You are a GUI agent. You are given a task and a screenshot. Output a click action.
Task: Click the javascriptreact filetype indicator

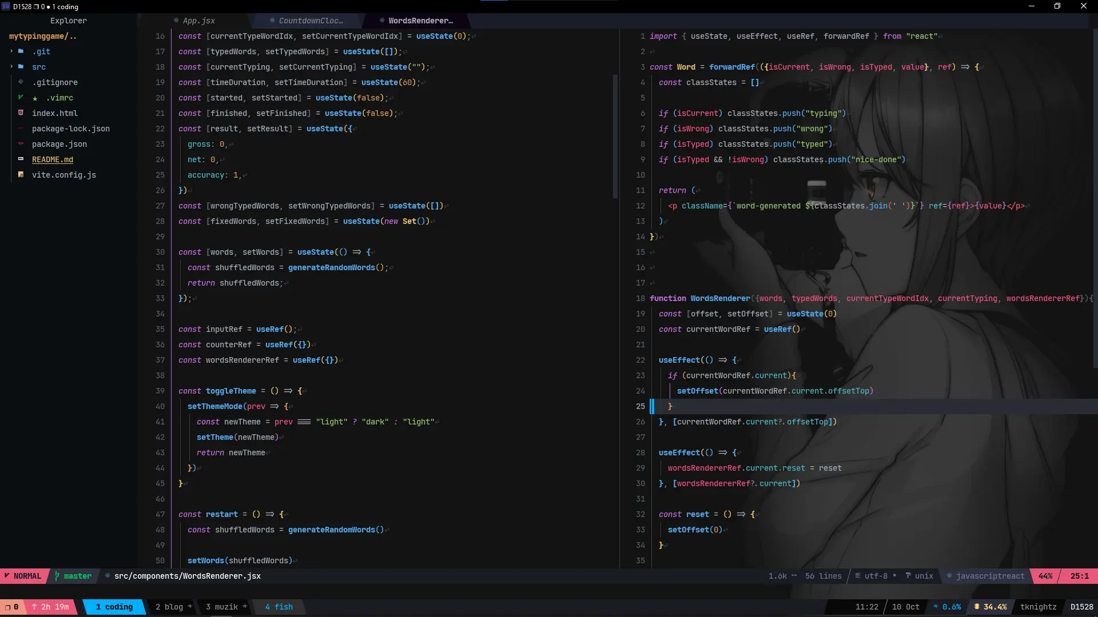(990, 576)
